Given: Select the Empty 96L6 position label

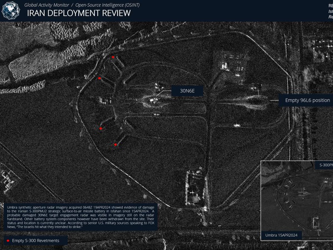Looking at the screenshot, I should coord(307,100).
